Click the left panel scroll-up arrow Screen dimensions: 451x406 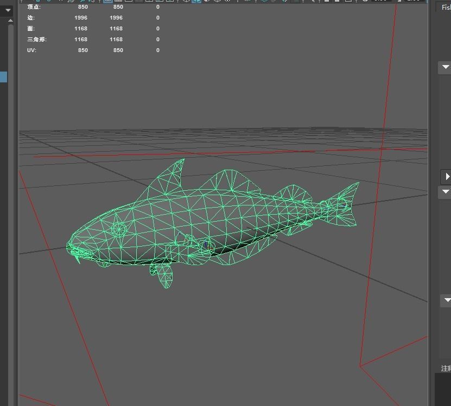point(10,21)
